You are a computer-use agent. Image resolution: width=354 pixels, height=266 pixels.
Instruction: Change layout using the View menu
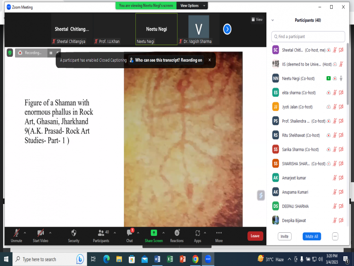point(257,20)
